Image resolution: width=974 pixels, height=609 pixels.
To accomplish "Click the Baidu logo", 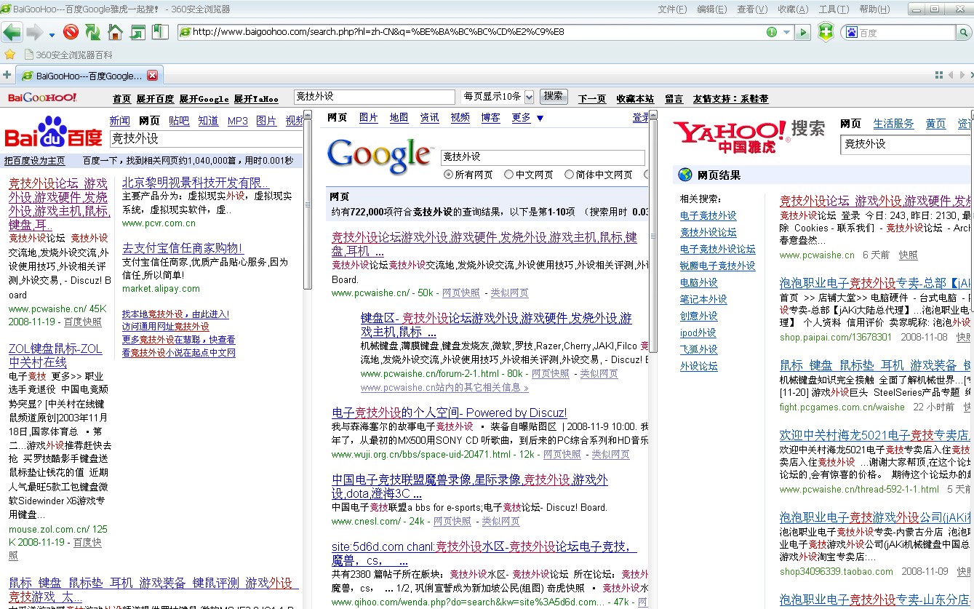I will 54,132.
